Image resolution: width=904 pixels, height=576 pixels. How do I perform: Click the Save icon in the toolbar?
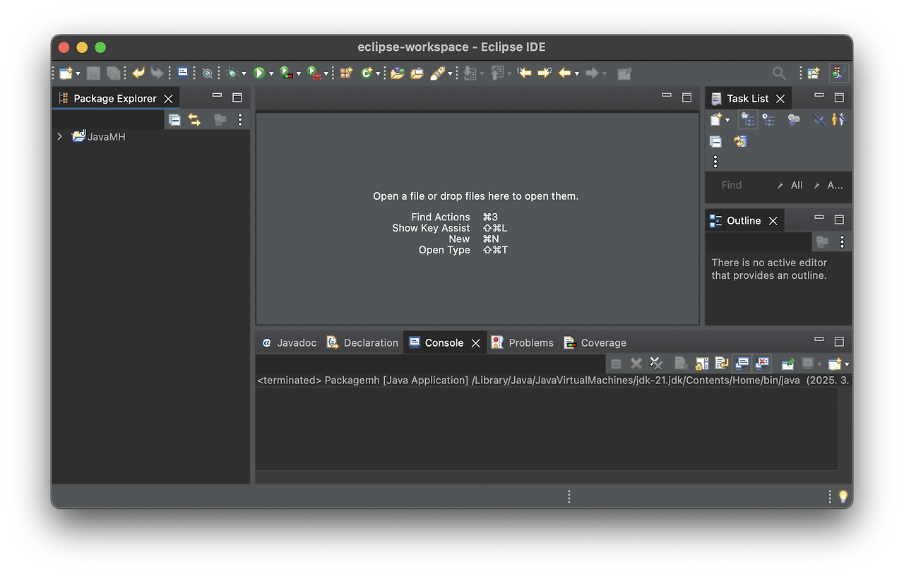pos(93,73)
